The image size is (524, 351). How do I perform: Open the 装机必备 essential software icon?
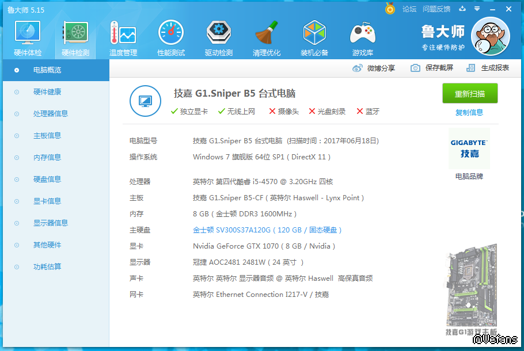[x=314, y=38]
